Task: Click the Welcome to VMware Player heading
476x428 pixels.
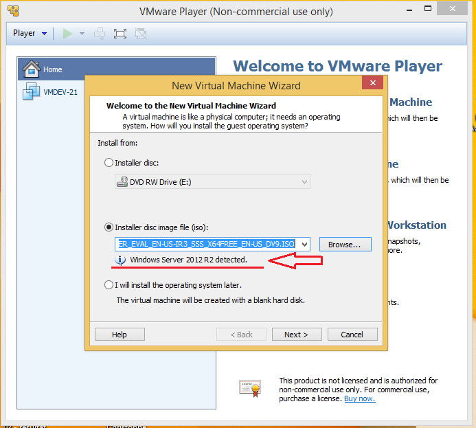Action: pyautogui.click(x=337, y=66)
